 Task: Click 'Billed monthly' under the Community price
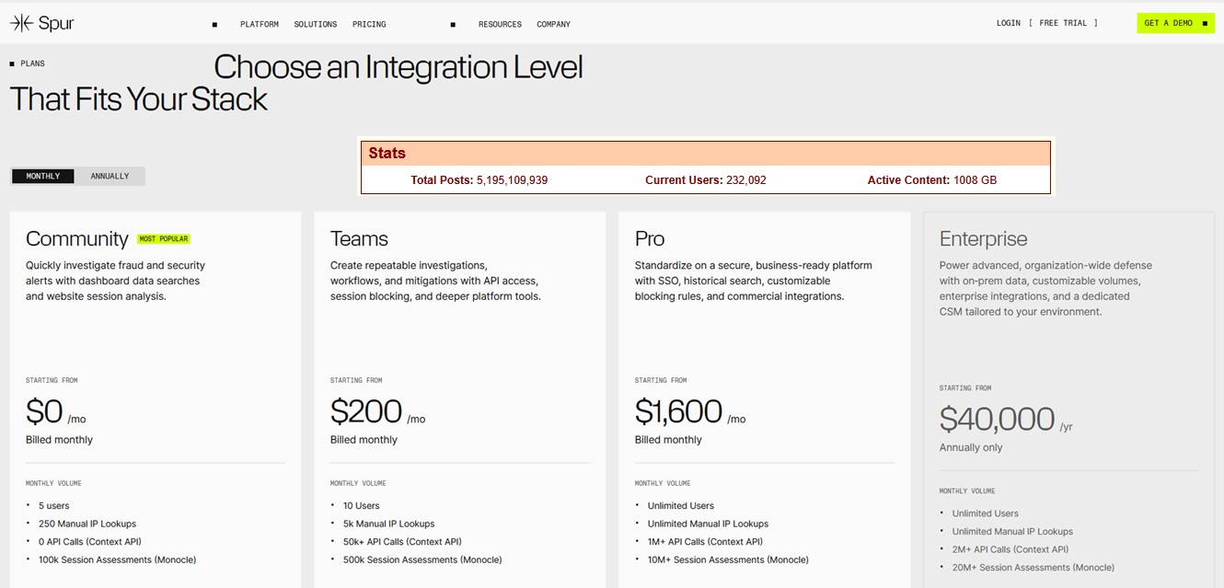tap(59, 440)
